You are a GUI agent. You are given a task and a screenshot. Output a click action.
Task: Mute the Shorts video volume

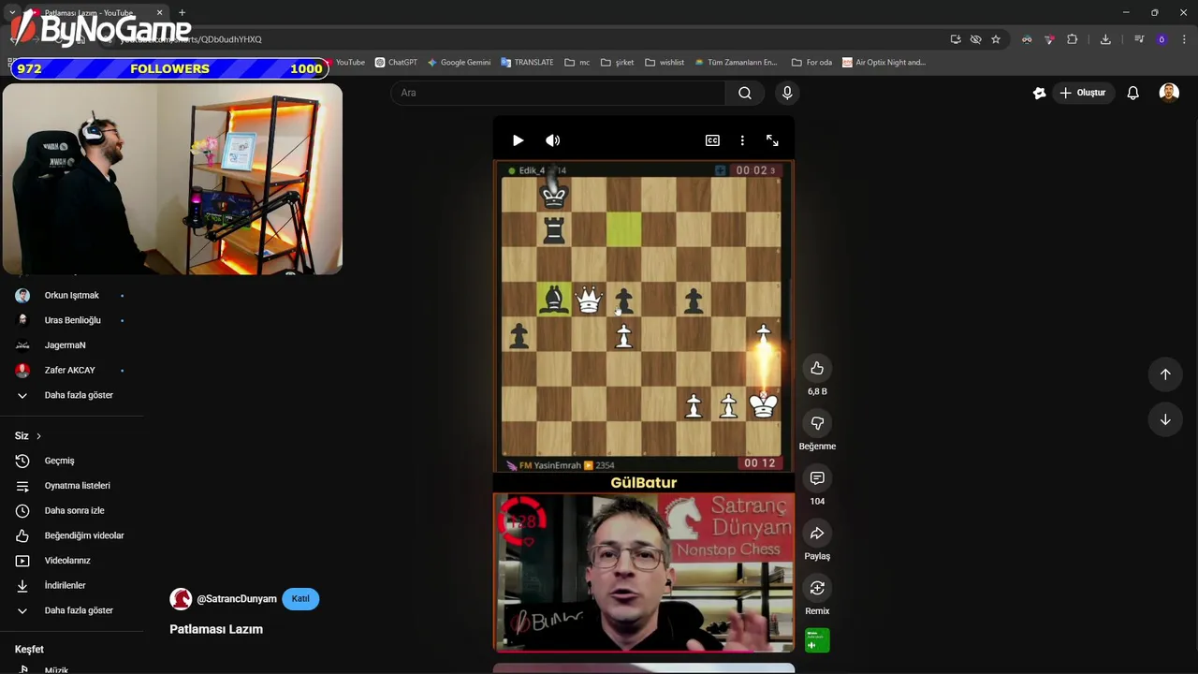click(553, 140)
